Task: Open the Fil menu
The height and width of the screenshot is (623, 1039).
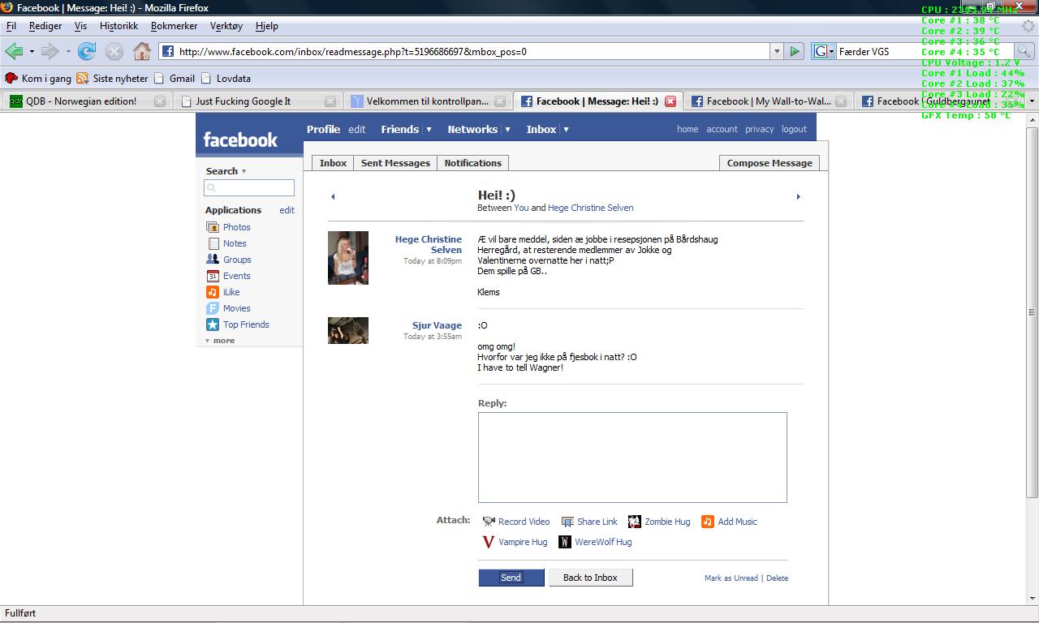Action: [11, 26]
